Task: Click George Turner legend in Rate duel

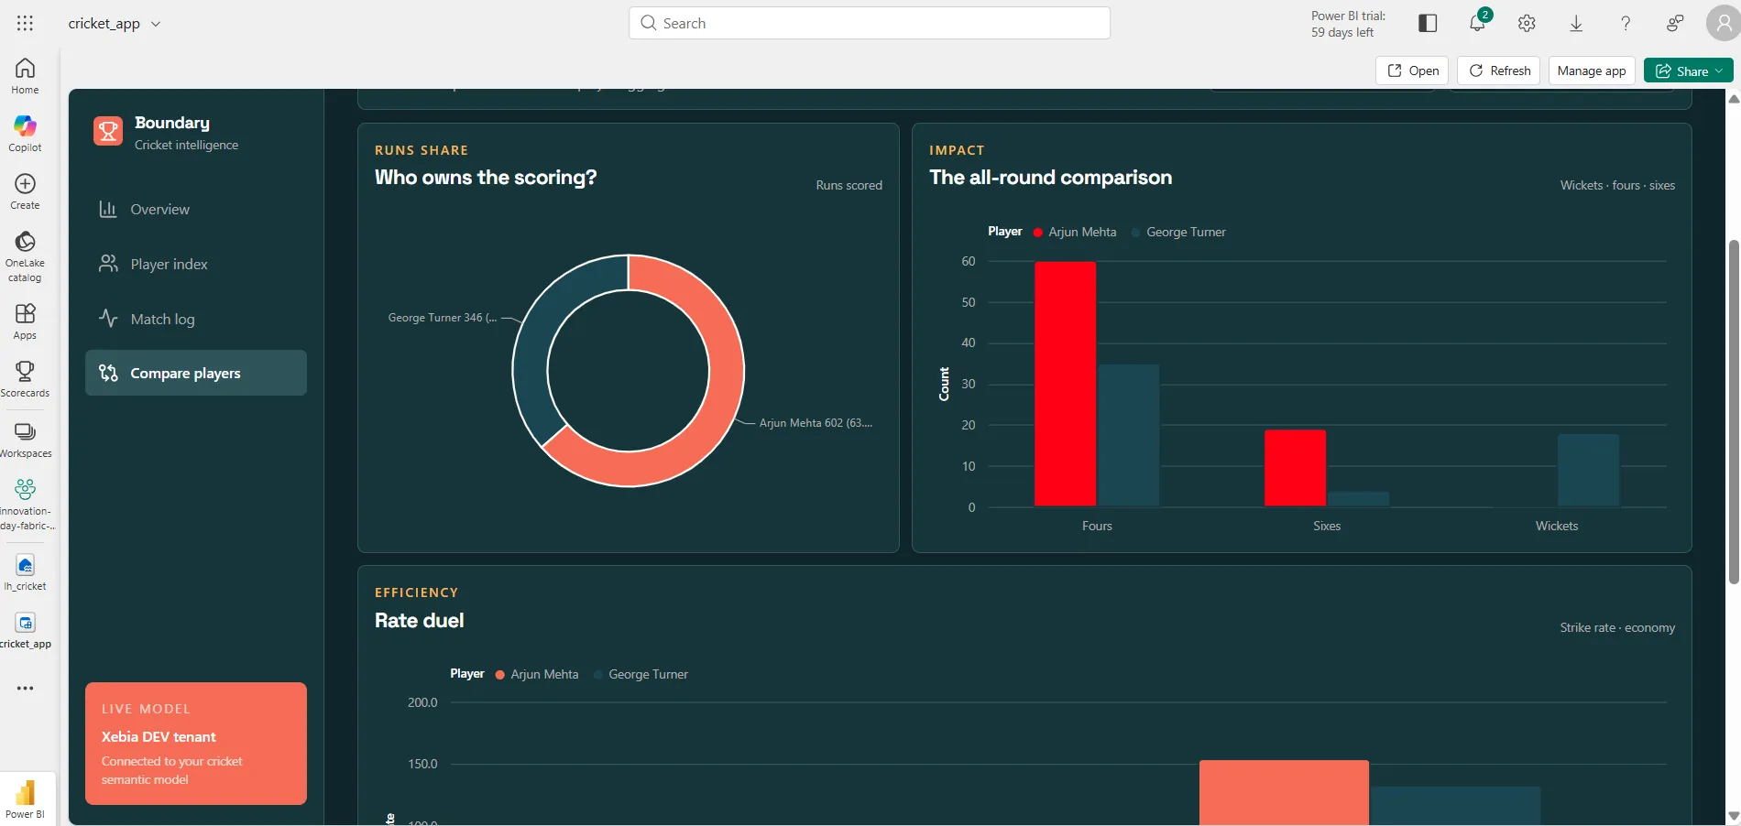Action: click(x=641, y=675)
